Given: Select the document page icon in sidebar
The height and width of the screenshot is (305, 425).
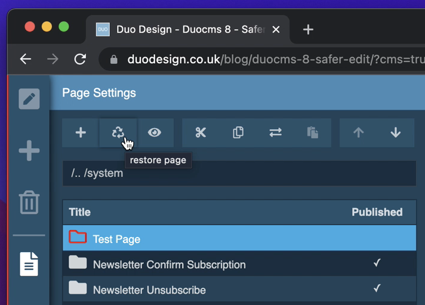Looking at the screenshot, I should pyautogui.click(x=29, y=264).
